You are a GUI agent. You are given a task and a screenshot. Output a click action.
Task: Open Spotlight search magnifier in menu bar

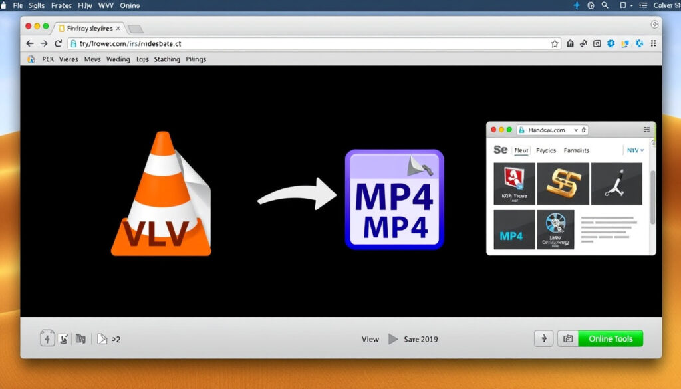coord(605,5)
